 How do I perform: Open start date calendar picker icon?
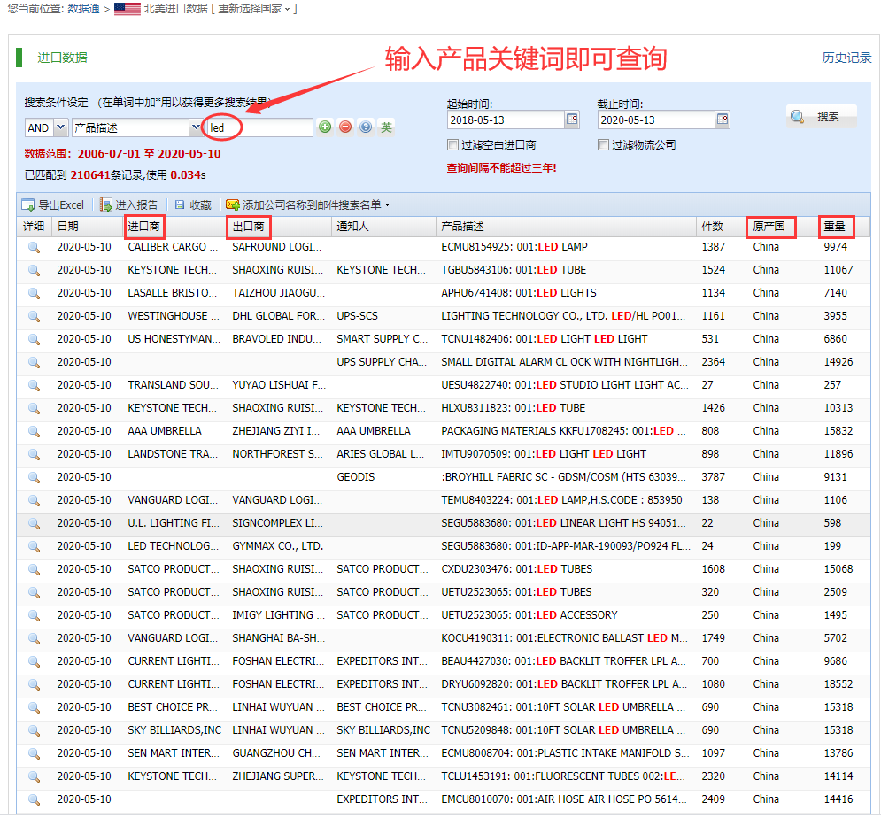pyautogui.click(x=572, y=120)
